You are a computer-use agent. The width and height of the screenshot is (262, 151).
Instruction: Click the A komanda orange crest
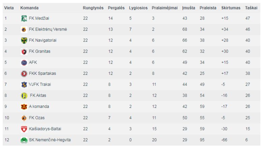(x=24, y=107)
